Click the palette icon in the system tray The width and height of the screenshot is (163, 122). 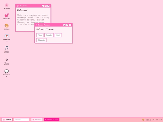[x=143, y=120]
